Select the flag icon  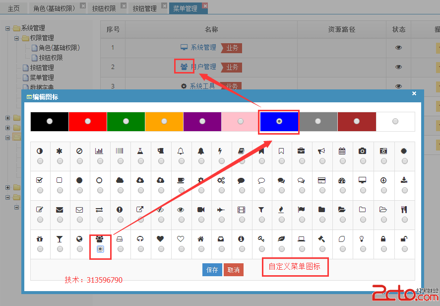[x=301, y=210]
